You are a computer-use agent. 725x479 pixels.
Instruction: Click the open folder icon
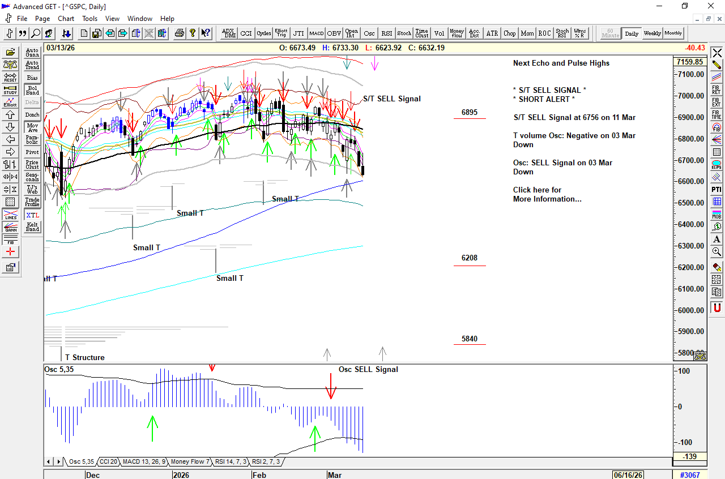[10, 53]
